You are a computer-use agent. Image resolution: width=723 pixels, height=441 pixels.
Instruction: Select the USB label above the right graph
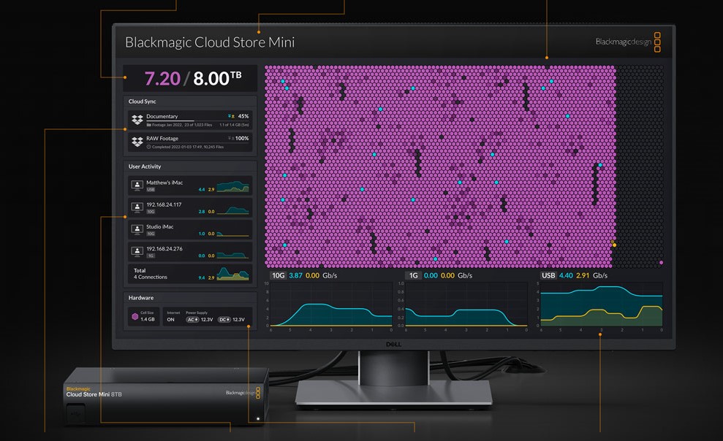(548, 275)
